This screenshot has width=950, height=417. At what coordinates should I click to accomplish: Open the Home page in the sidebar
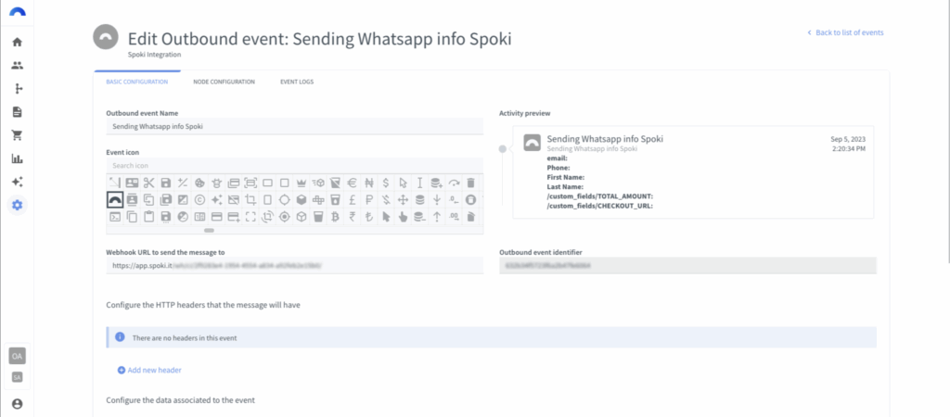(17, 42)
